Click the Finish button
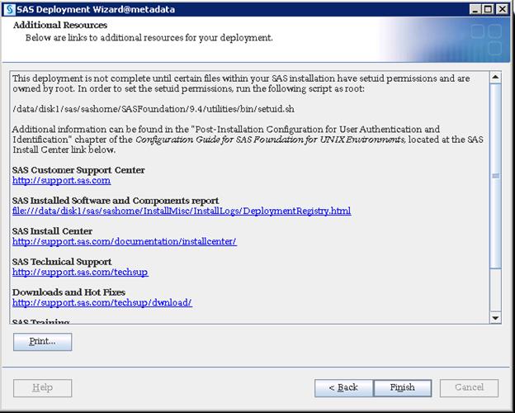515x413 pixels. click(x=403, y=388)
